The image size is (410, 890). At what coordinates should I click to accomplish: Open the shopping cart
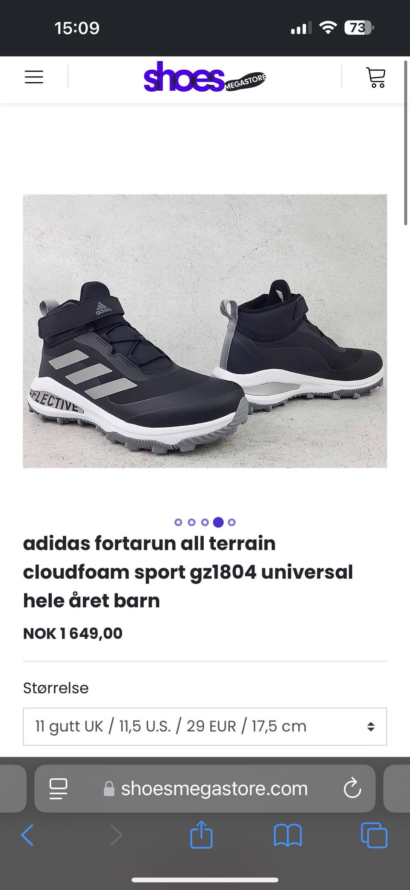pyautogui.click(x=375, y=77)
